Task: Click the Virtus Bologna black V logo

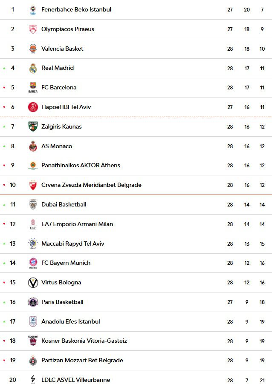Action: [x=33, y=282]
